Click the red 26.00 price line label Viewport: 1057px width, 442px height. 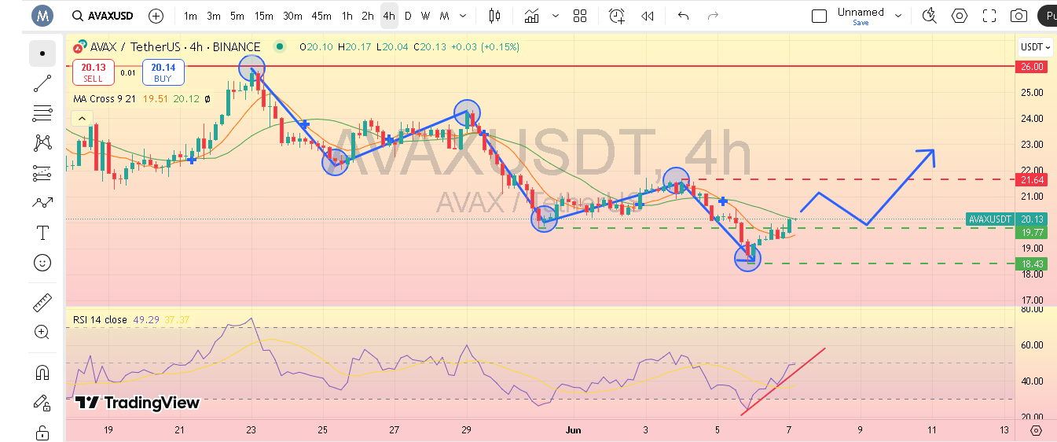click(x=1032, y=67)
